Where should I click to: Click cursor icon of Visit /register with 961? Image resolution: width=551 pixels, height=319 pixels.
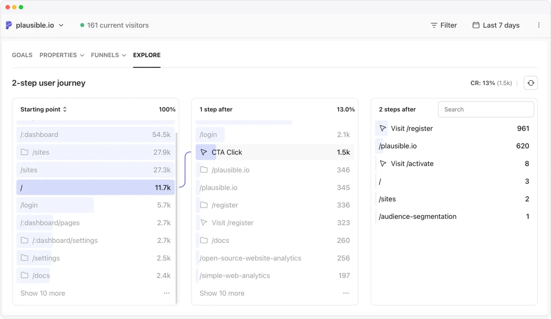383,128
